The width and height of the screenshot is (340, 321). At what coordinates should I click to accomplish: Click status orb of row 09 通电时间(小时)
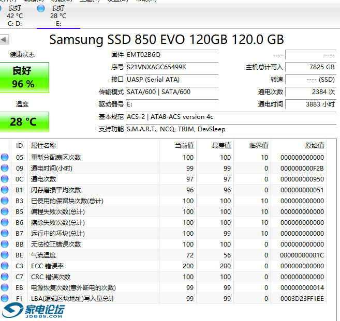pyautogui.click(x=5, y=168)
